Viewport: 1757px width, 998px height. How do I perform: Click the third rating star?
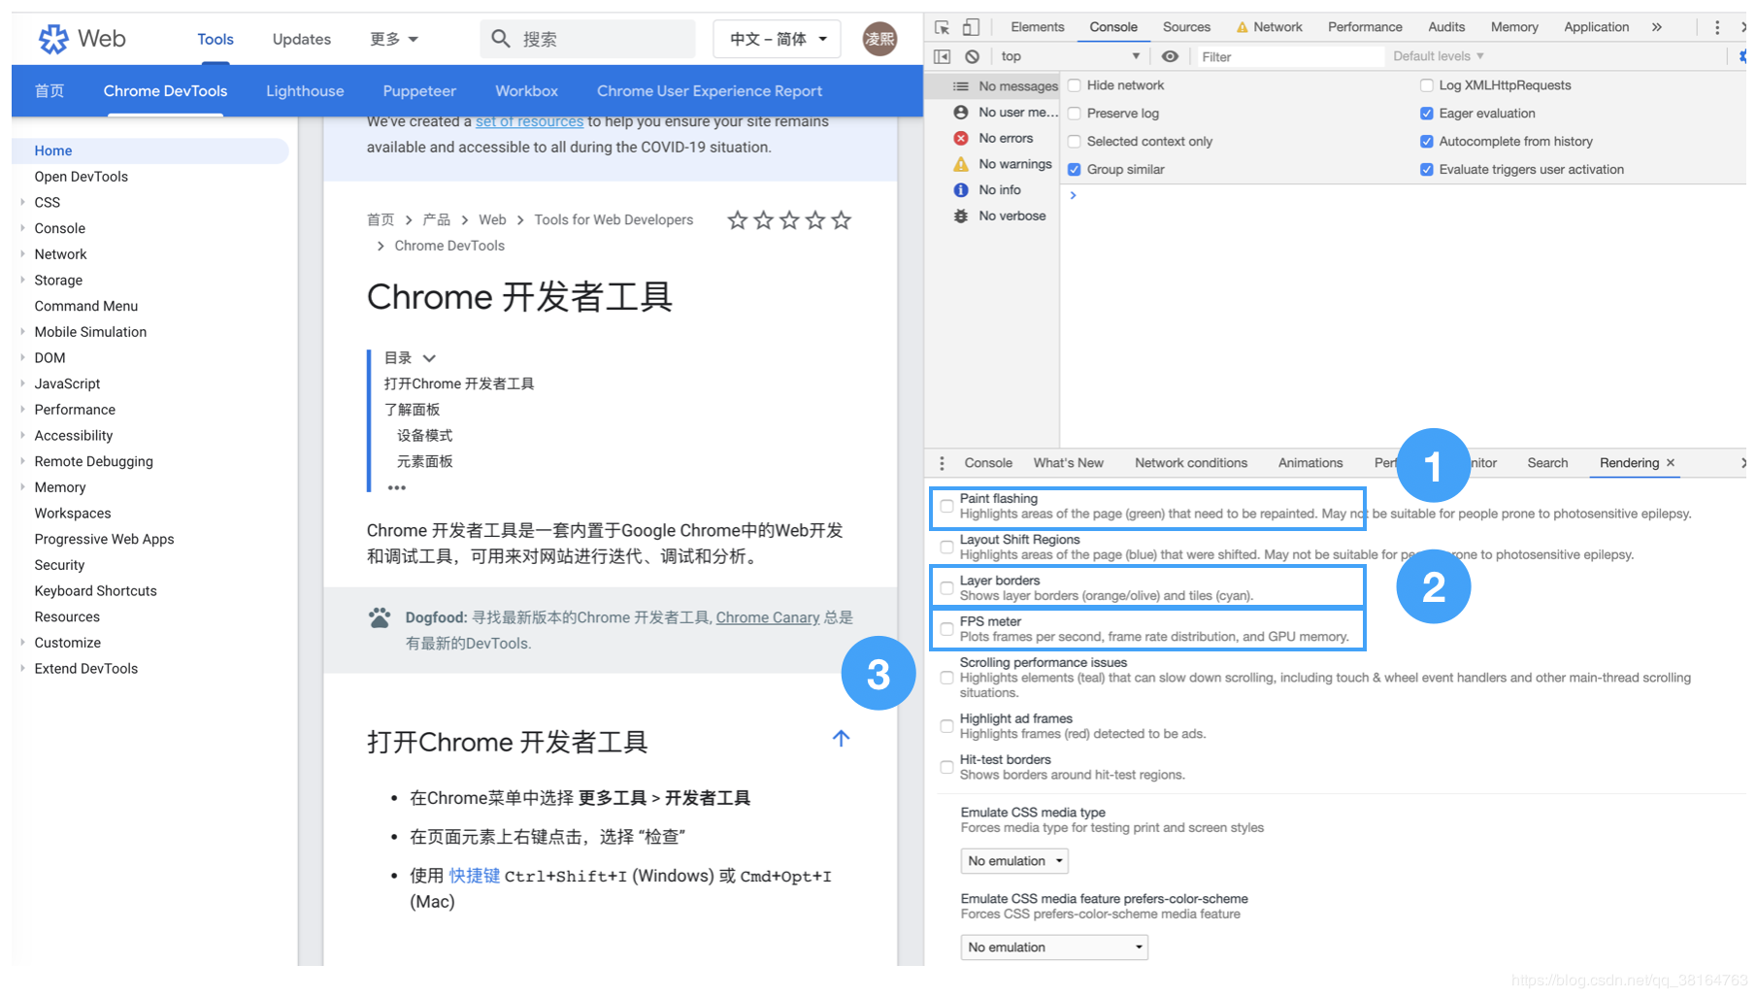pos(789,220)
